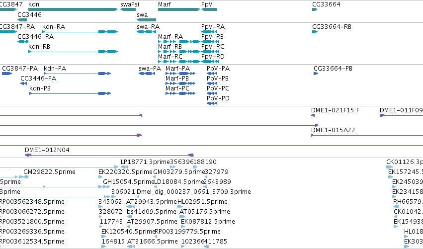Open the EK220320.5prime EST label
This screenshot has width=423, height=249.
(125, 172)
